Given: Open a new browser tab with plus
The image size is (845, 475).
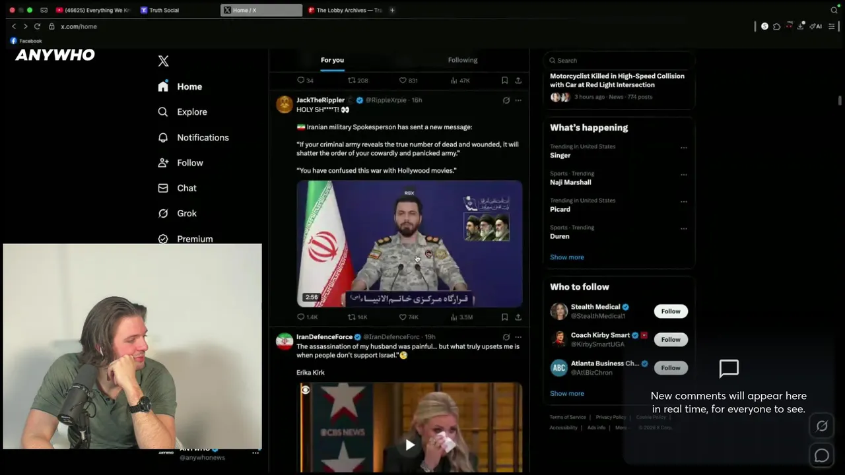Looking at the screenshot, I should click(x=392, y=10).
